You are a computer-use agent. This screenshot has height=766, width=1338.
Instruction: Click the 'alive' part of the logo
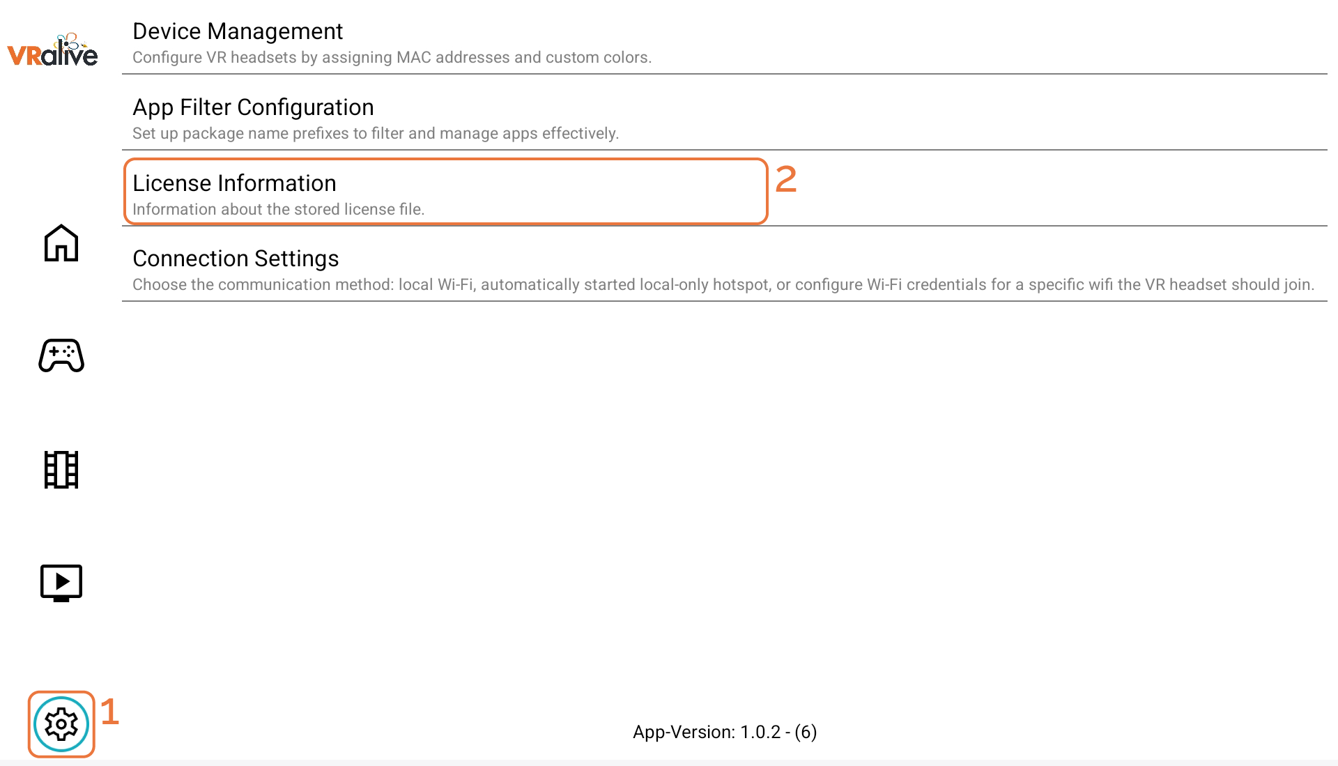coord(71,54)
